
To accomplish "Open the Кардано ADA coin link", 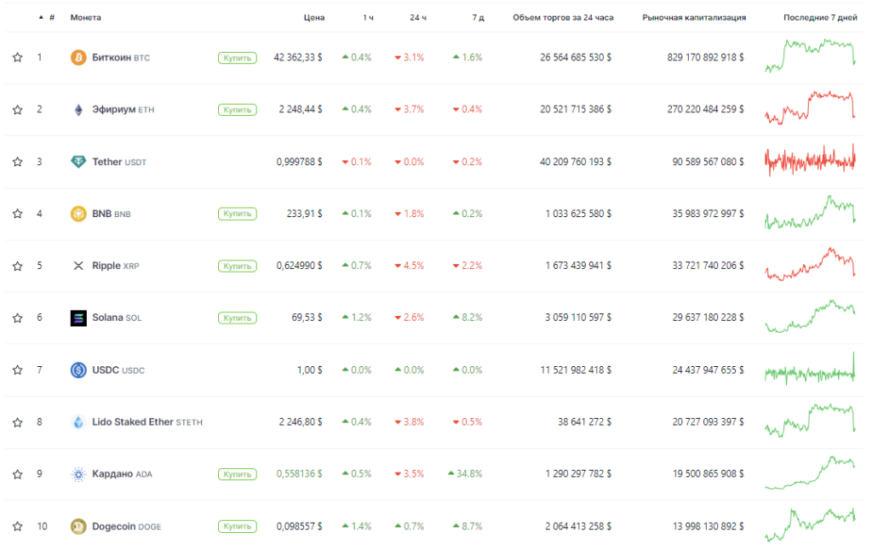I will coord(122,474).
